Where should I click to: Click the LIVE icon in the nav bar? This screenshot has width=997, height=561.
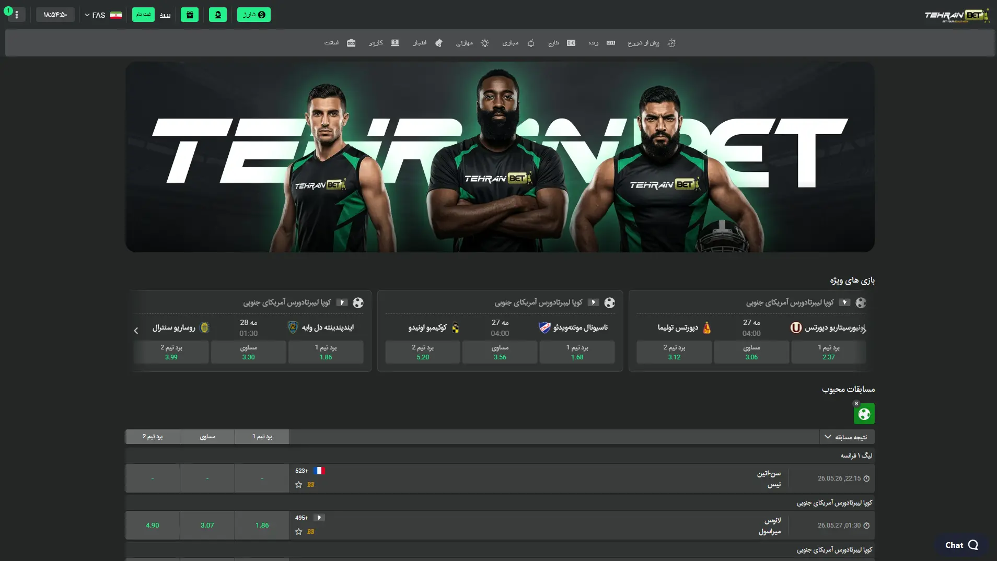point(611,43)
